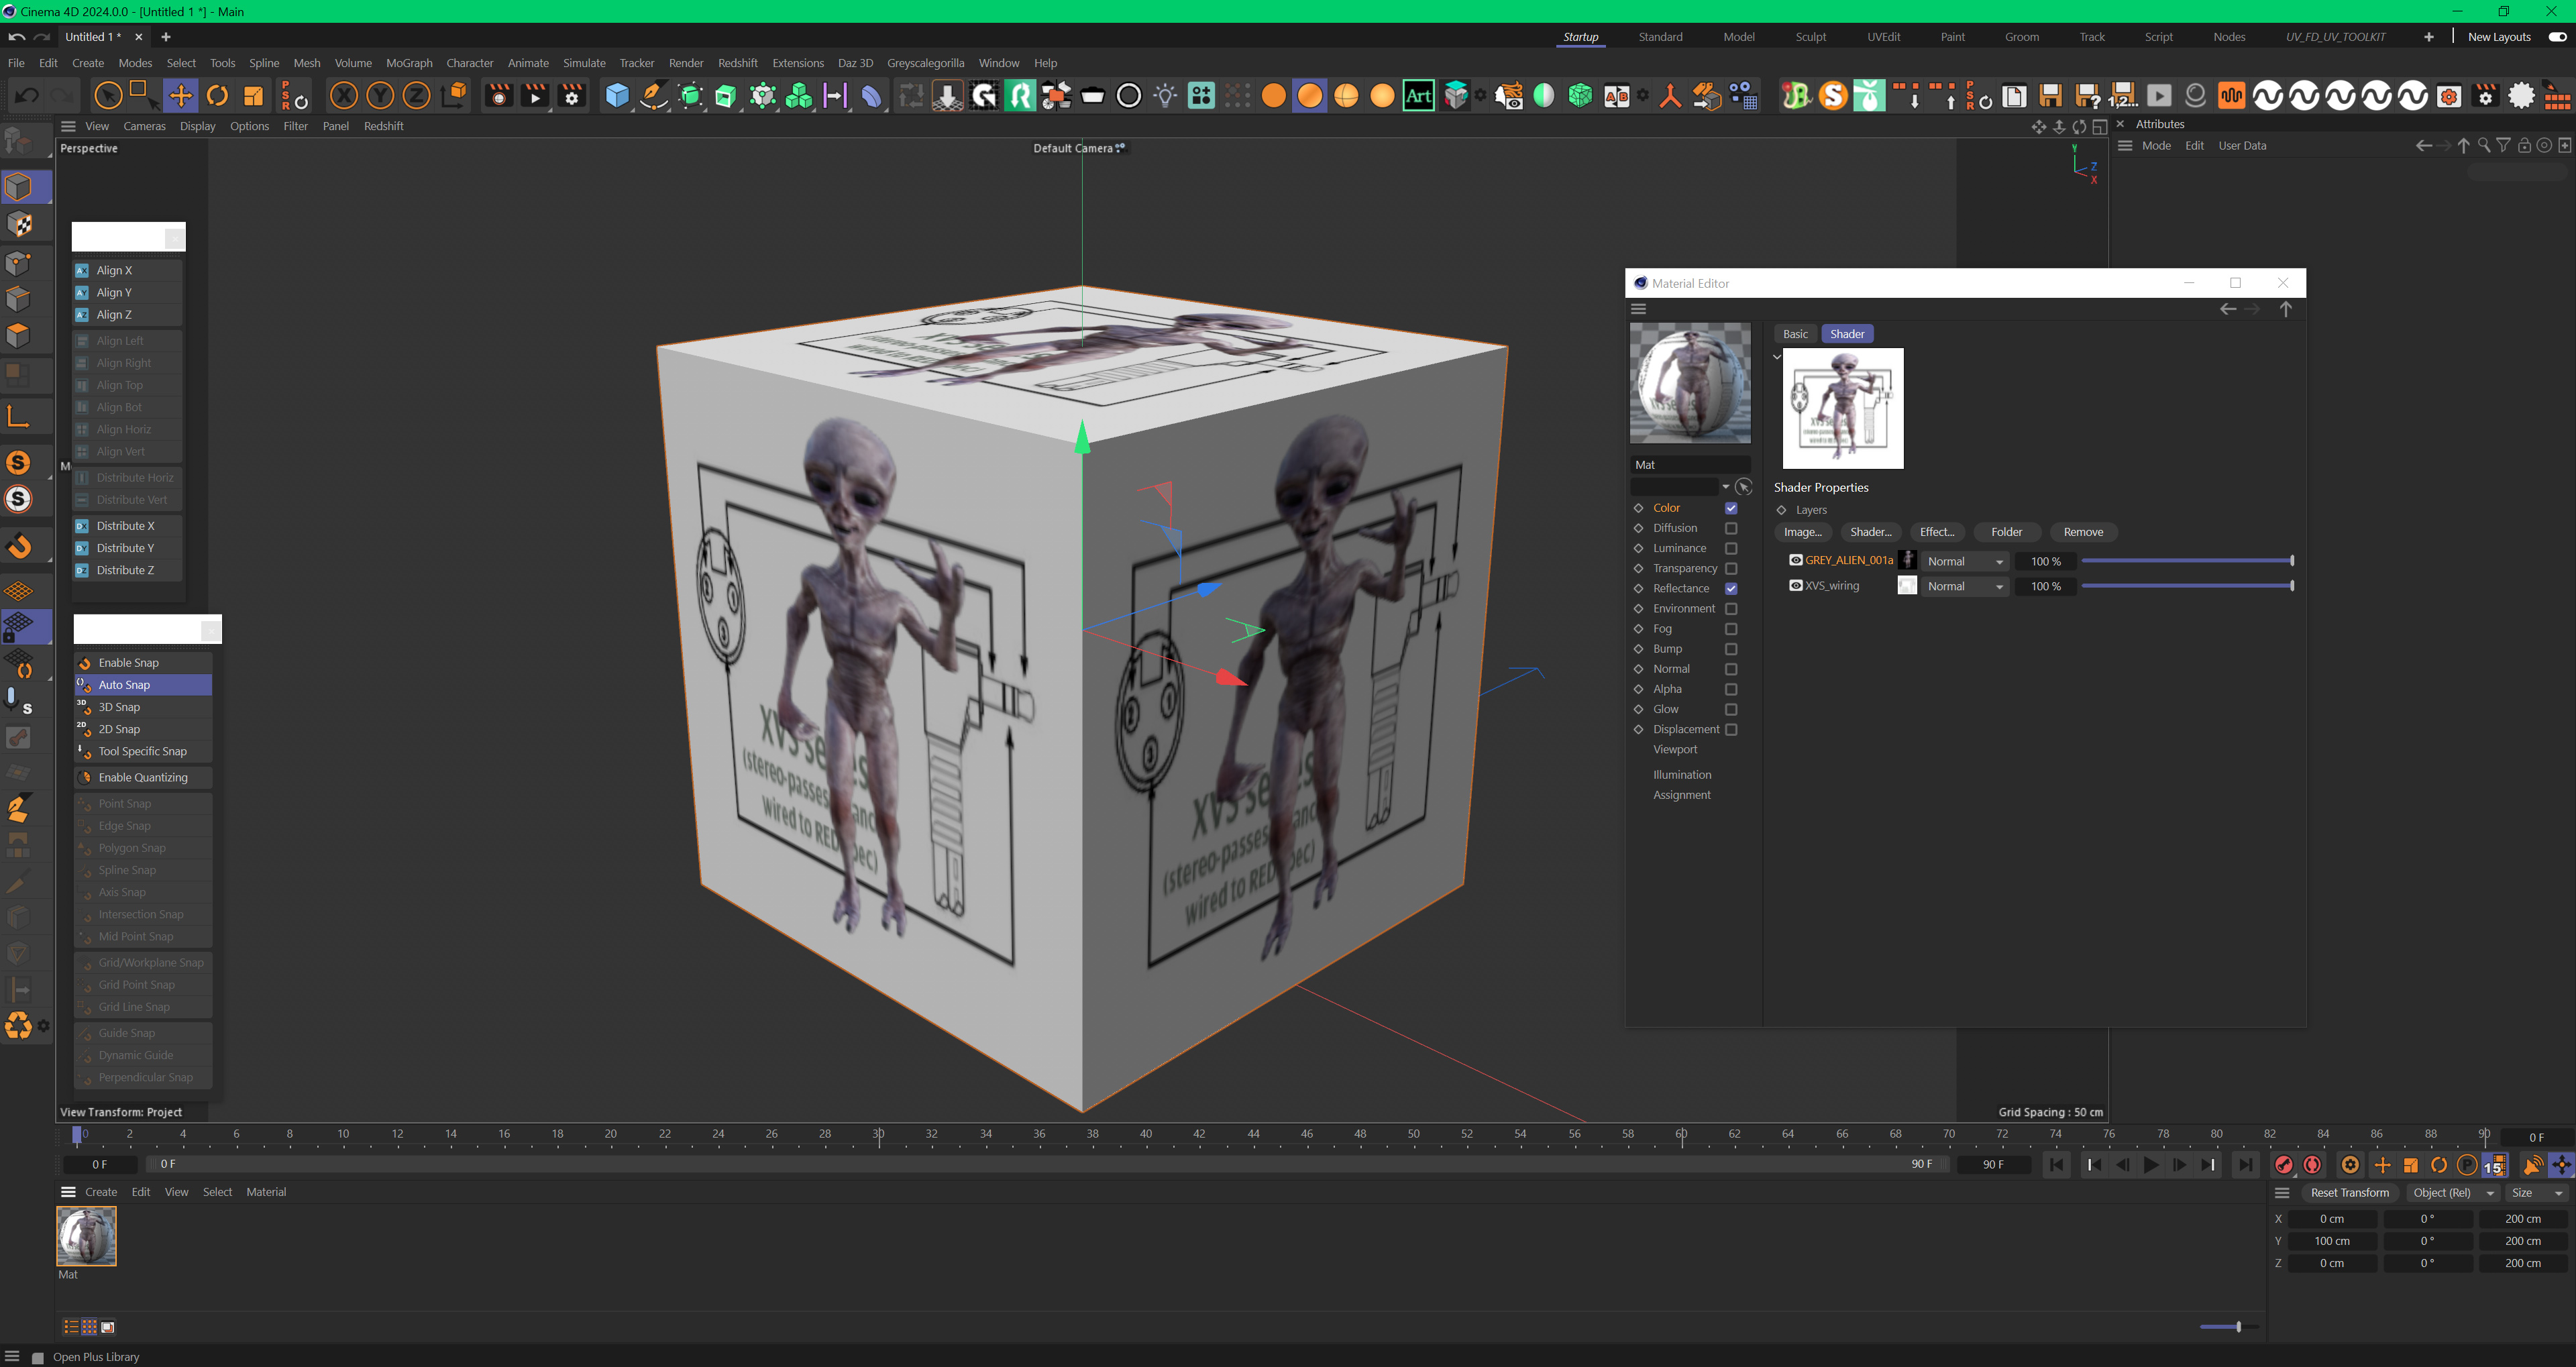Switch to Texture mode checker cube icon
2576x1367 pixels.
[x=19, y=224]
